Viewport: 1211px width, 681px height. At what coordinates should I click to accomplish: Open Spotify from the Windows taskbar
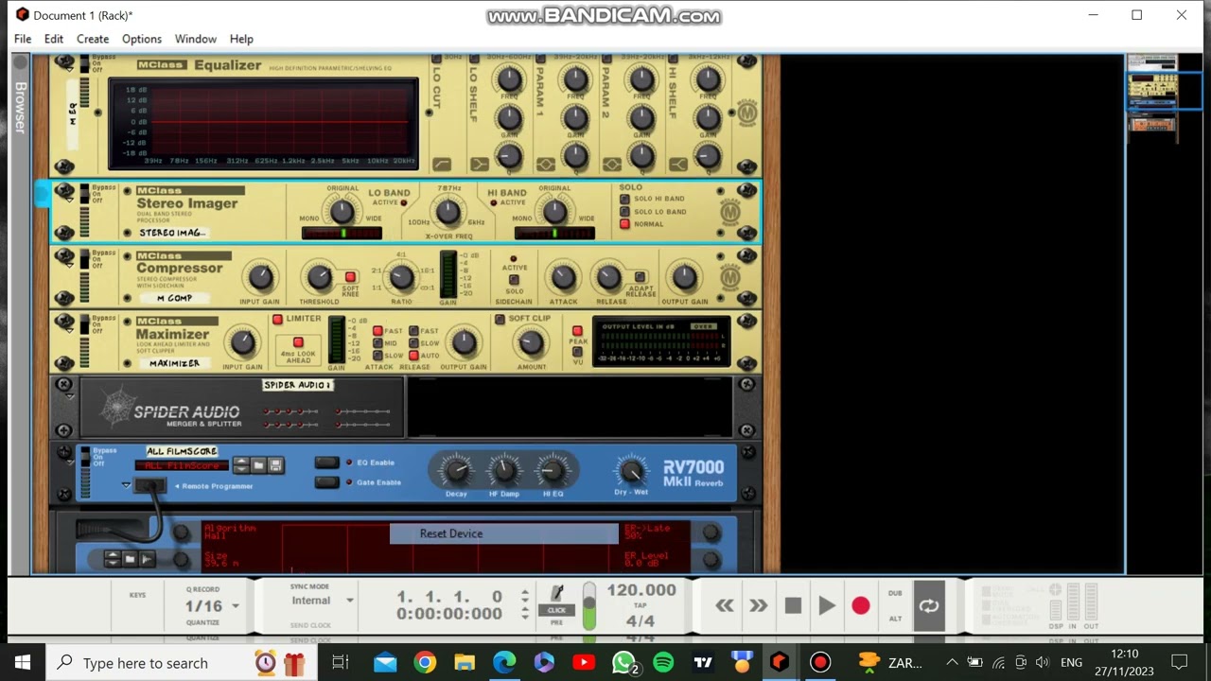[663, 662]
